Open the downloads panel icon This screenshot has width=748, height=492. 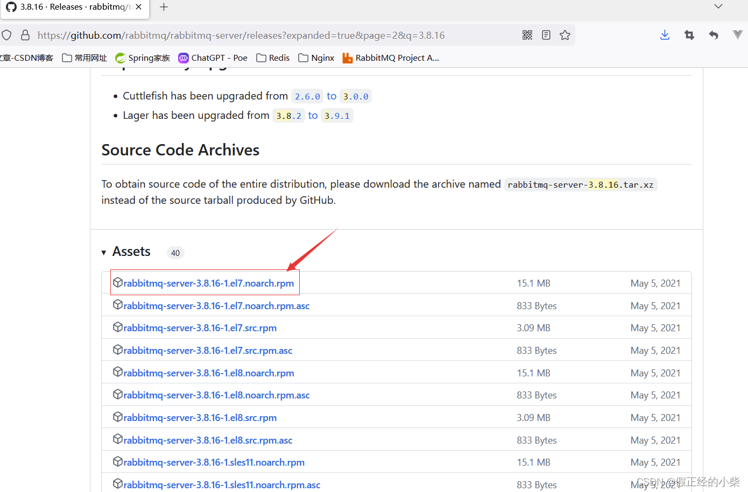coord(665,35)
